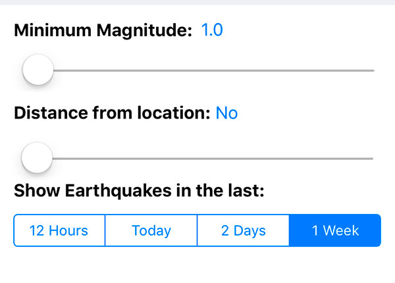Click the Minimum Magnitude slider thumb
Screen dimensions: 395x283
(38, 70)
